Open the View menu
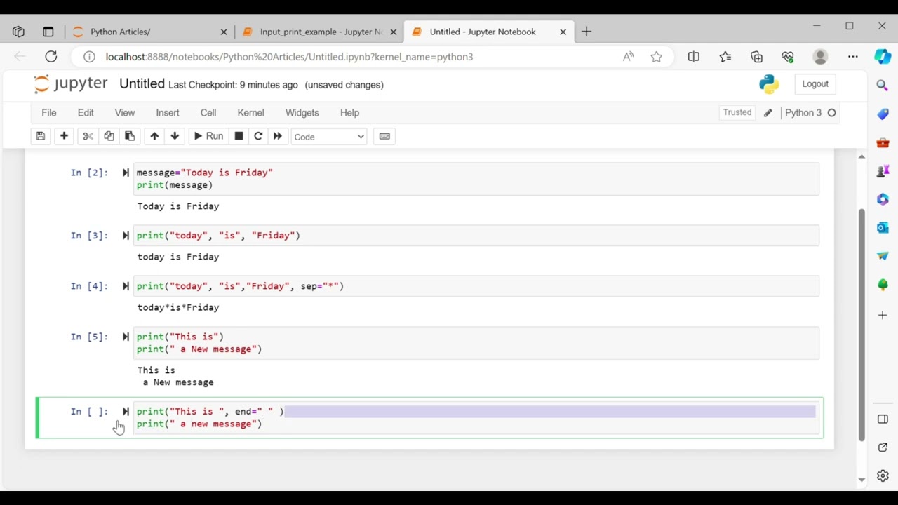 click(125, 113)
